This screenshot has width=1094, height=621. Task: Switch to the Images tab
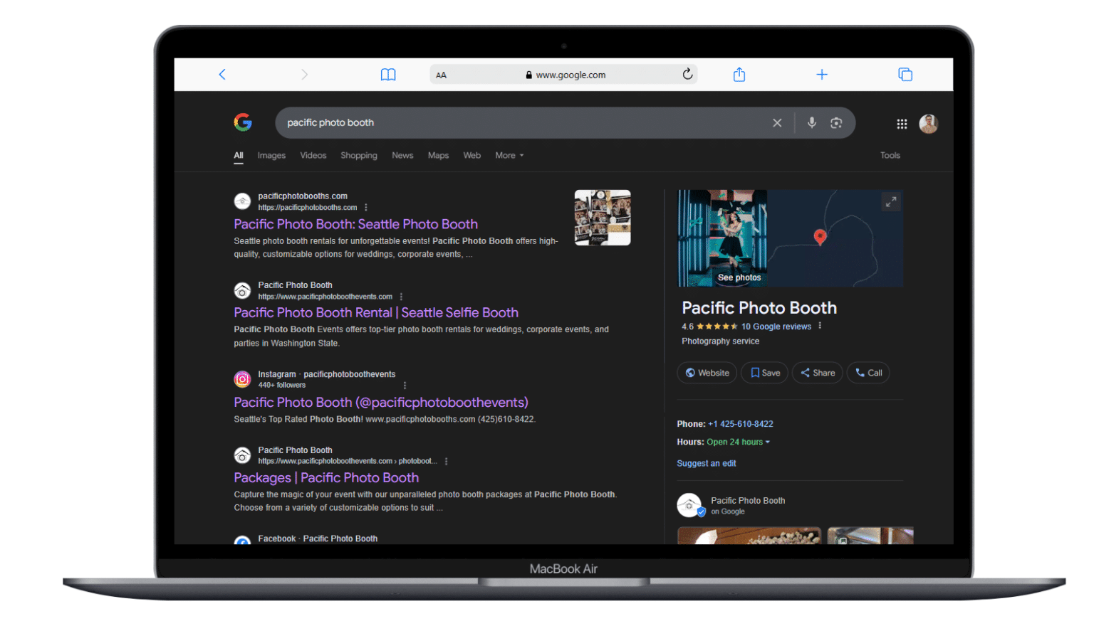[x=271, y=155]
